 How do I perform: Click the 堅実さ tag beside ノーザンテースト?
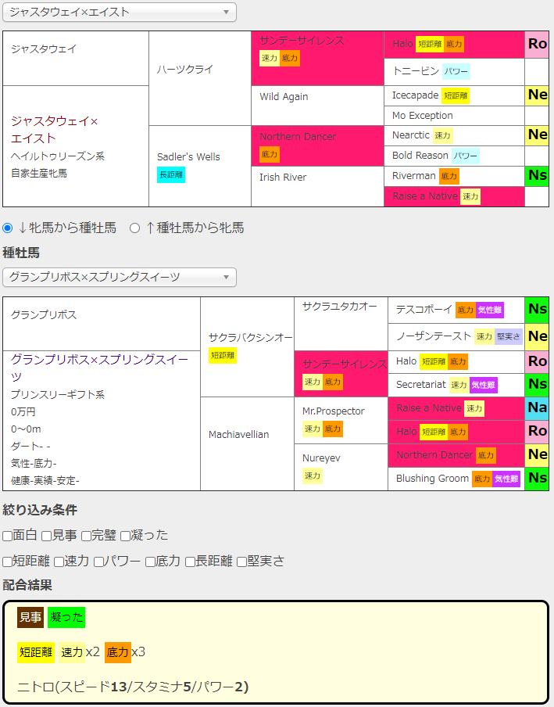(x=509, y=336)
